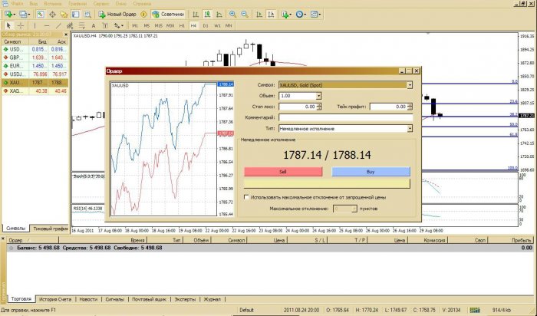Enable the maximum deviation checkbox
Image resolution: width=537 pixels, height=316 pixels.
246,197
